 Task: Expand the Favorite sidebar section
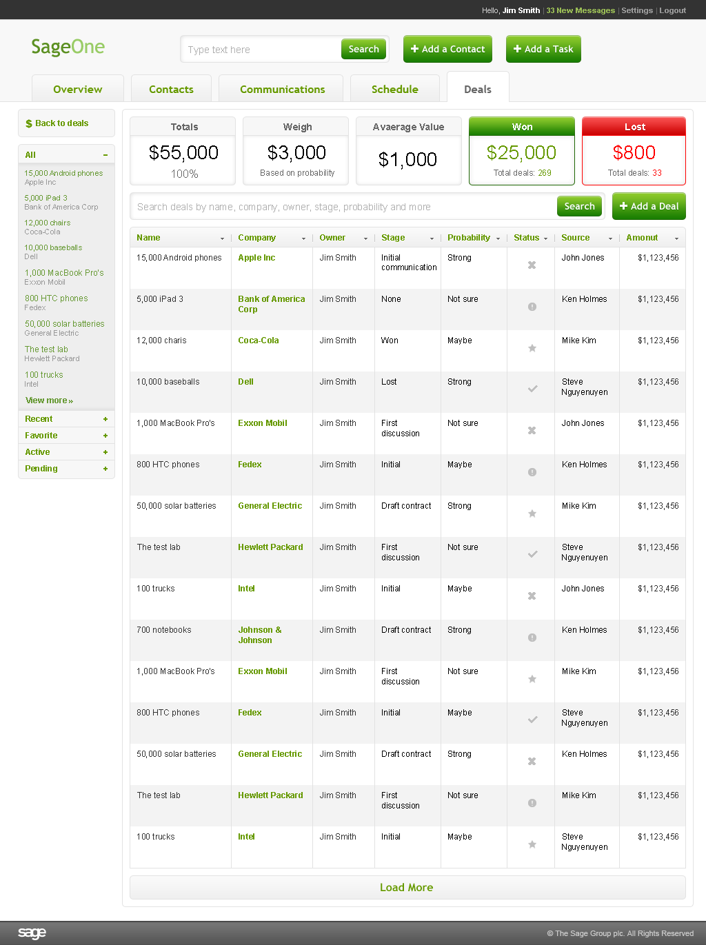pyautogui.click(x=105, y=436)
